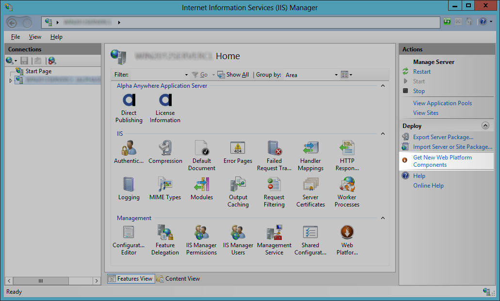Click the address bar path field

(x=241, y=22)
